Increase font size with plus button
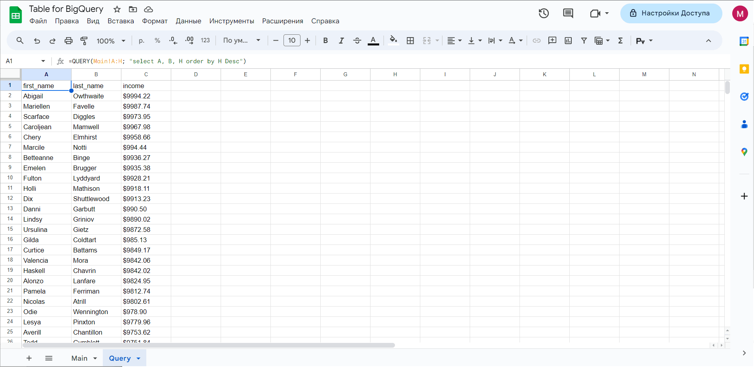Viewport: 754px width, 367px height. click(307, 40)
